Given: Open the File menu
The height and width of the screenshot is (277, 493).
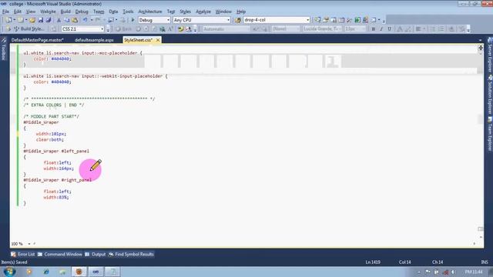Looking at the screenshot, I should 5,12.
